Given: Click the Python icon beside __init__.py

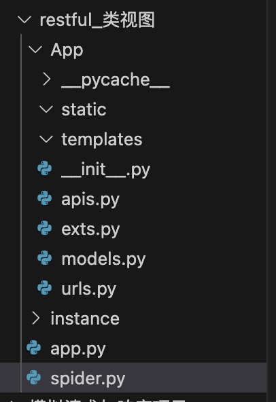Looking at the screenshot, I should (45, 168).
